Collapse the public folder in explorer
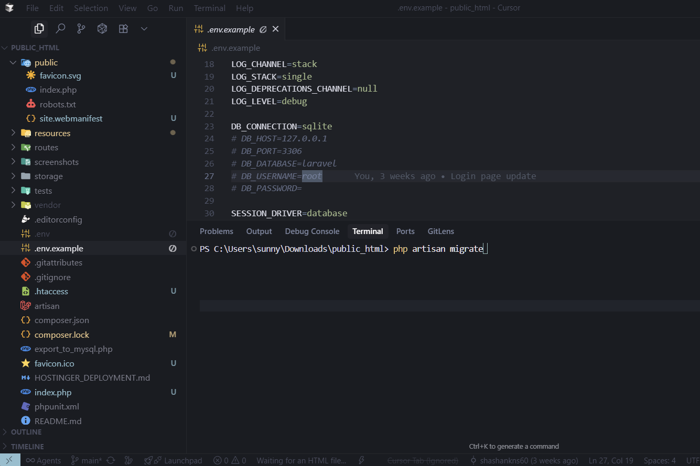 coord(13,63)
